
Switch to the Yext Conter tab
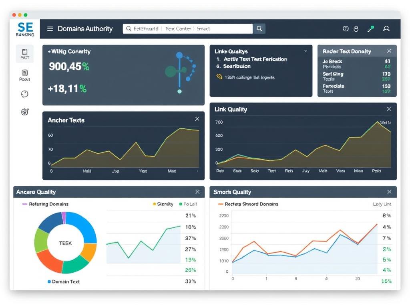[x=179, y=28]
